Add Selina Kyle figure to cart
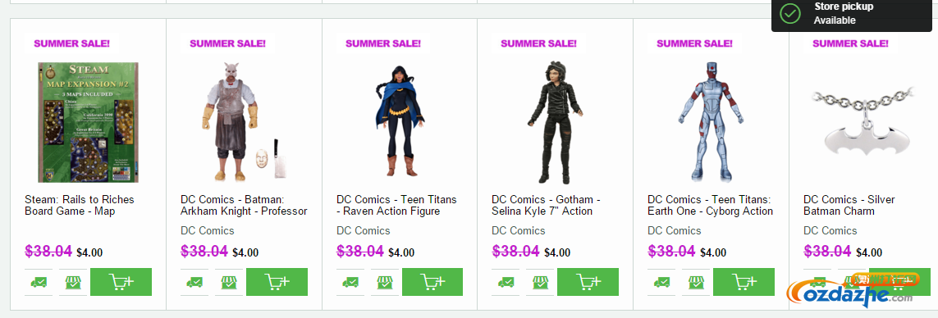 pos(588,282)
